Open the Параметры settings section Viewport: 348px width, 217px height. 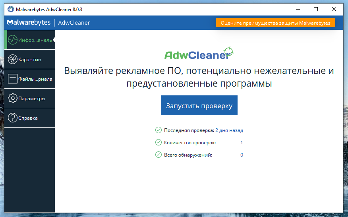[x=30, y=99]
